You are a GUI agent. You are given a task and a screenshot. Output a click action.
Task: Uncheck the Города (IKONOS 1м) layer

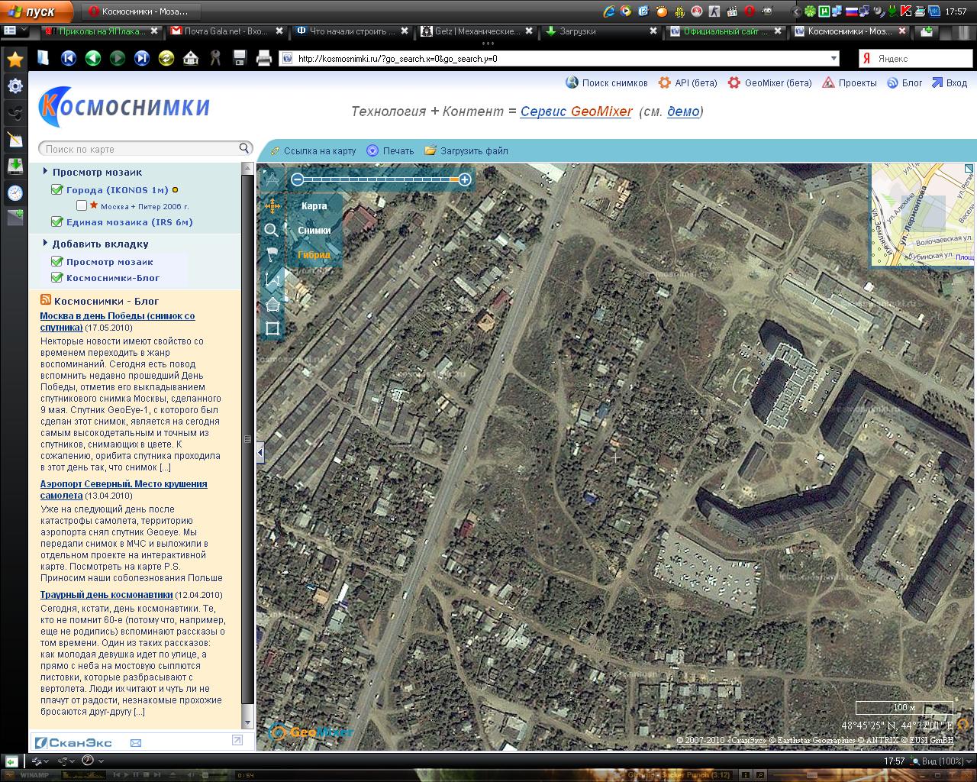click(x=56, y=189)
